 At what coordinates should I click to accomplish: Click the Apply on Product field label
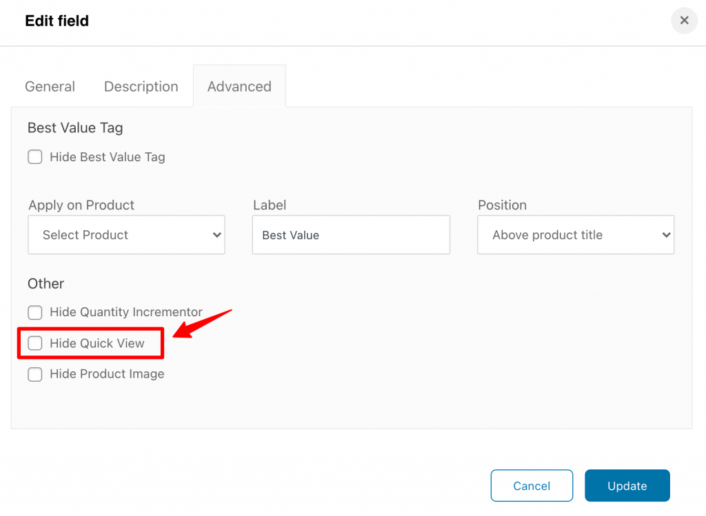(81, 205)
